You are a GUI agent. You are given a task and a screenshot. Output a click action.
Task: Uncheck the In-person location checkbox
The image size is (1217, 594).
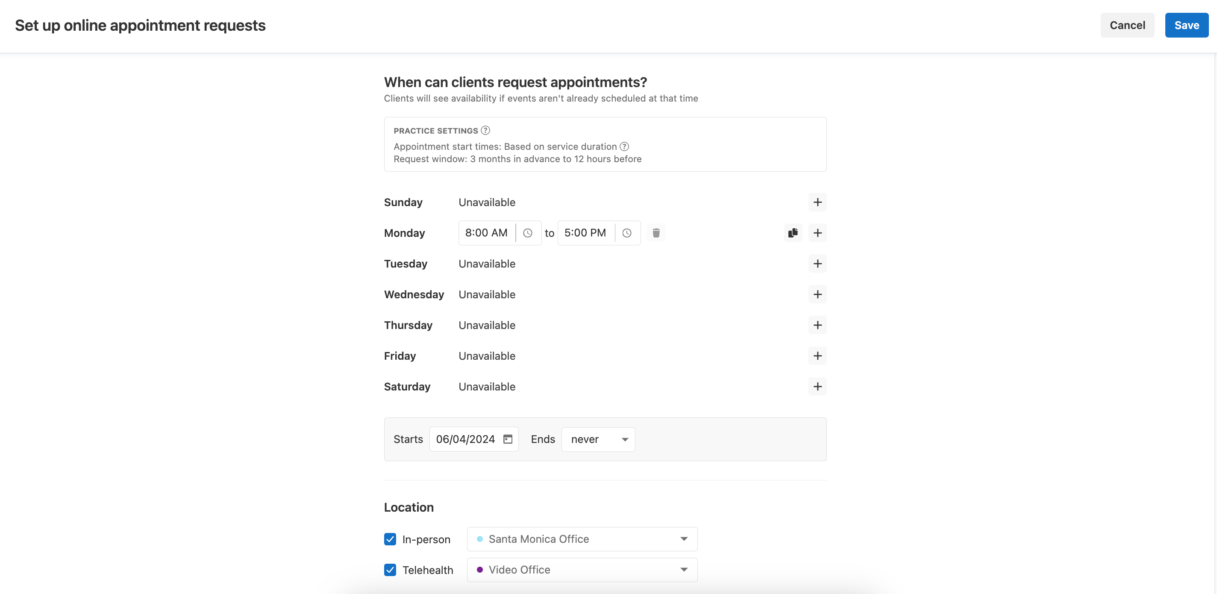point(390,539)
